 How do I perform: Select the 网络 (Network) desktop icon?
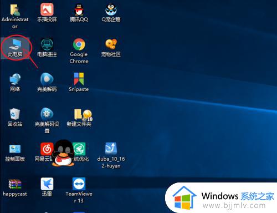coord(15,79)
